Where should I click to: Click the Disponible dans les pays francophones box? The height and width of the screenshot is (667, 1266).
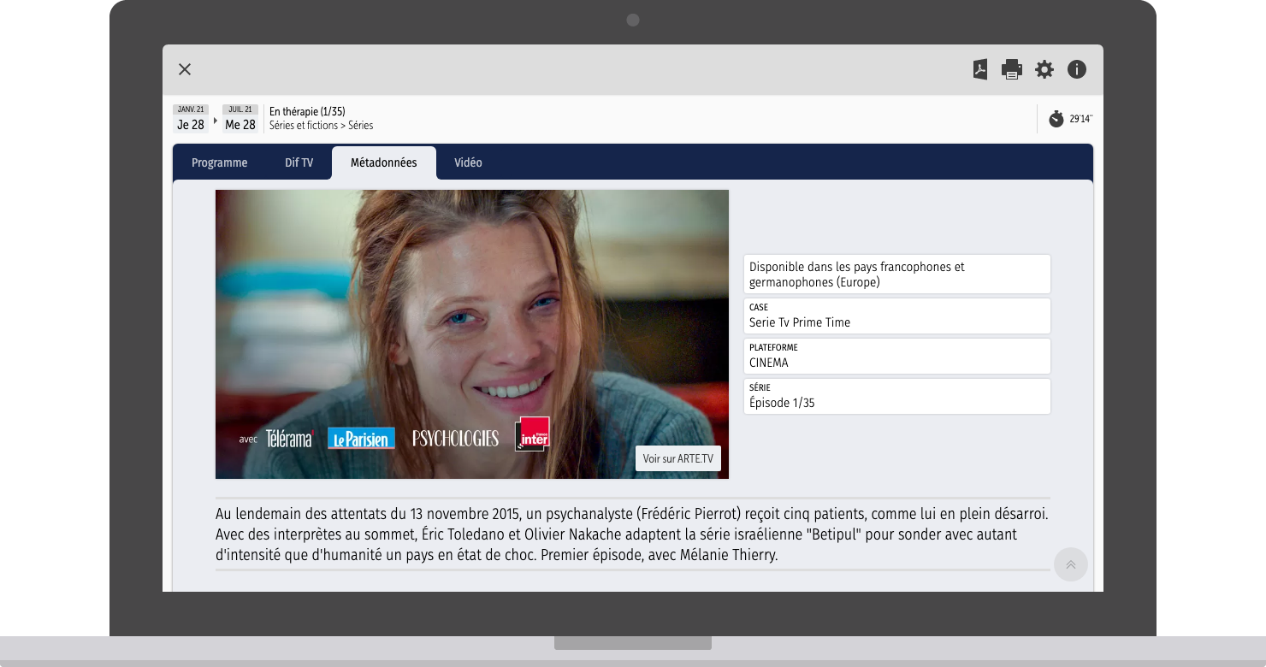click(897, 274)
